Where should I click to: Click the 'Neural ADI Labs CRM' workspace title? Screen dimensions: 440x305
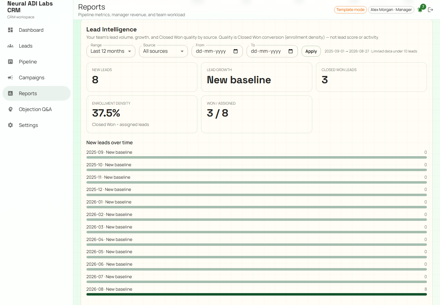click(x=30, y=7)
